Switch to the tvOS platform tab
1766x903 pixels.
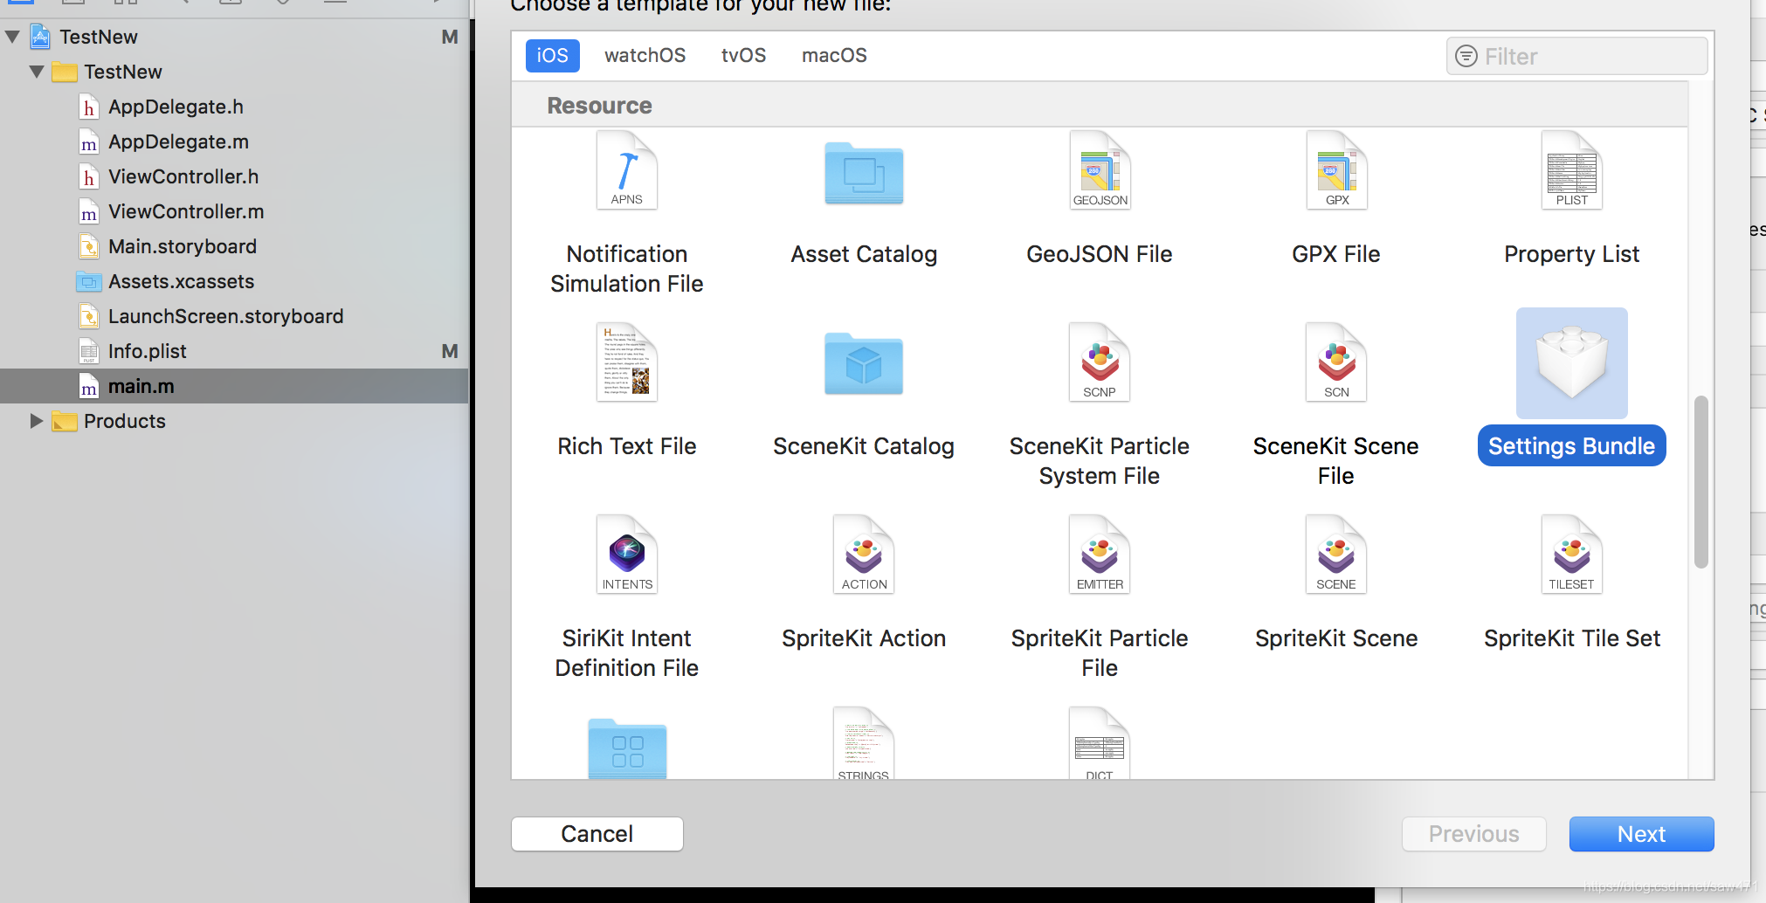(743, 55)
